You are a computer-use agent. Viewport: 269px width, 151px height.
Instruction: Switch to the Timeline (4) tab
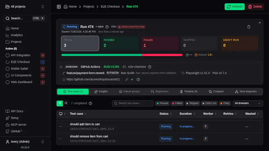[x=189, y=92]
